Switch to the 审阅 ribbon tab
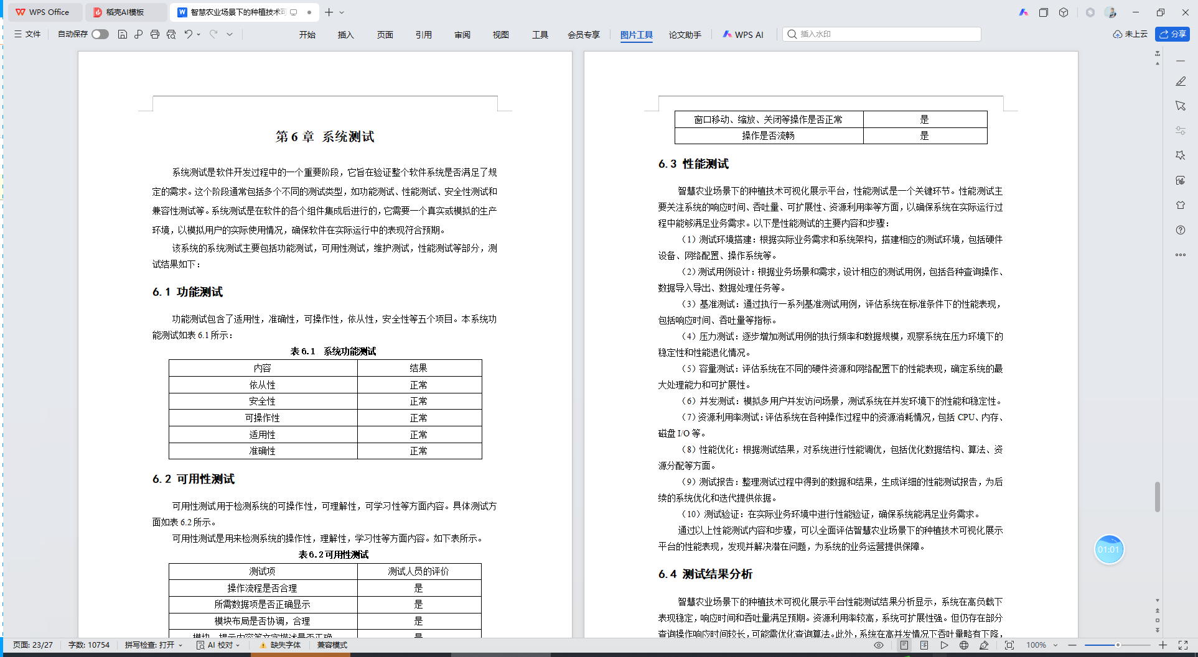Screen dimensions: 1198x657 tap(462, 35)
